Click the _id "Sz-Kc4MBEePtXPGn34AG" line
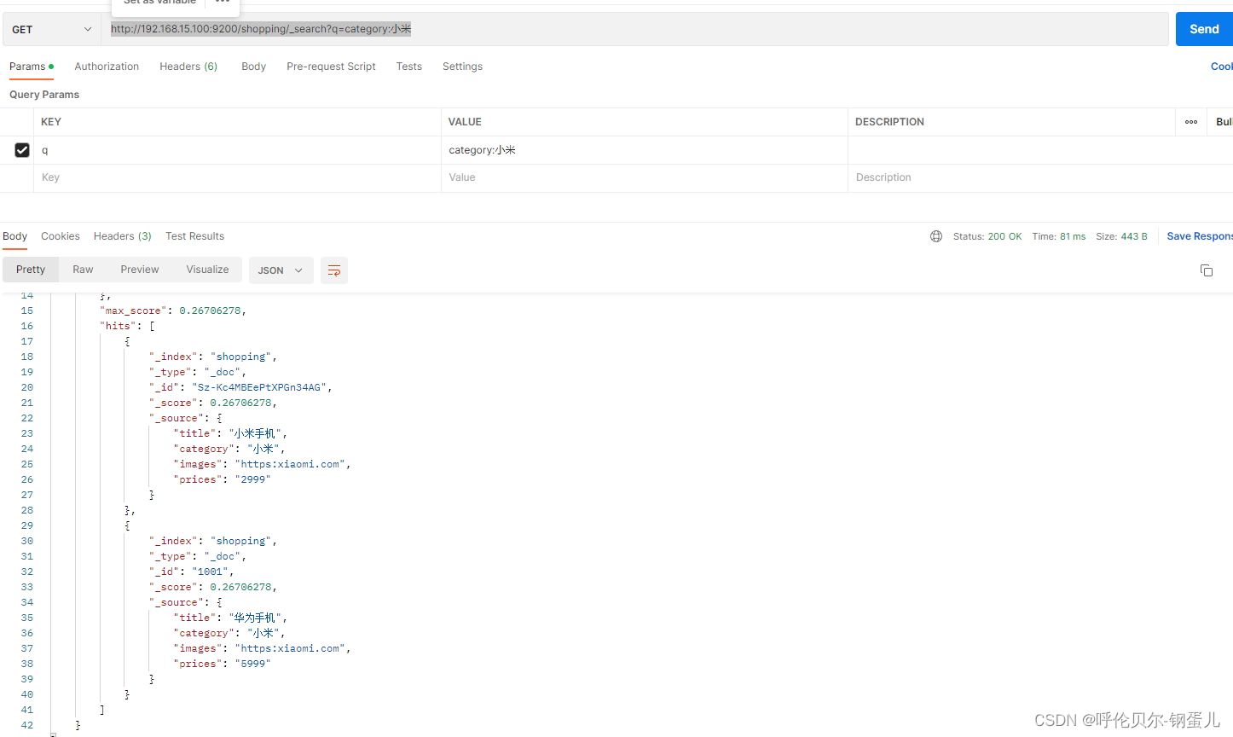This screenshot has width=1233, height=737. [240, 387]
